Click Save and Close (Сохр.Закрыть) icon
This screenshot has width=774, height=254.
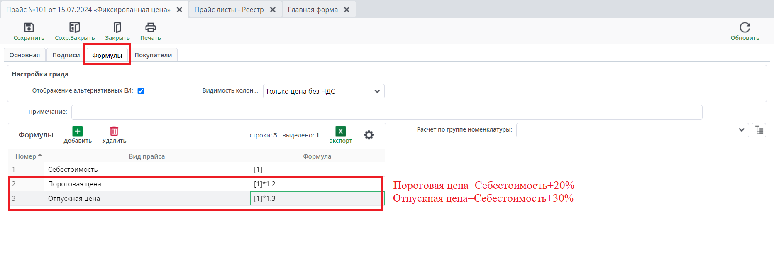point(75,28)
